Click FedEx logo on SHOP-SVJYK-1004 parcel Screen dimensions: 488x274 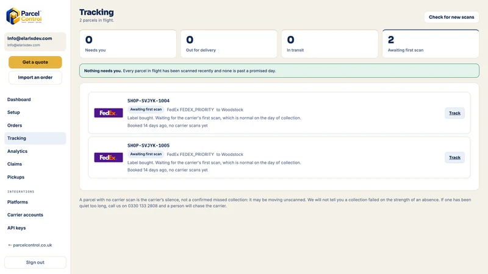(109, 113)
